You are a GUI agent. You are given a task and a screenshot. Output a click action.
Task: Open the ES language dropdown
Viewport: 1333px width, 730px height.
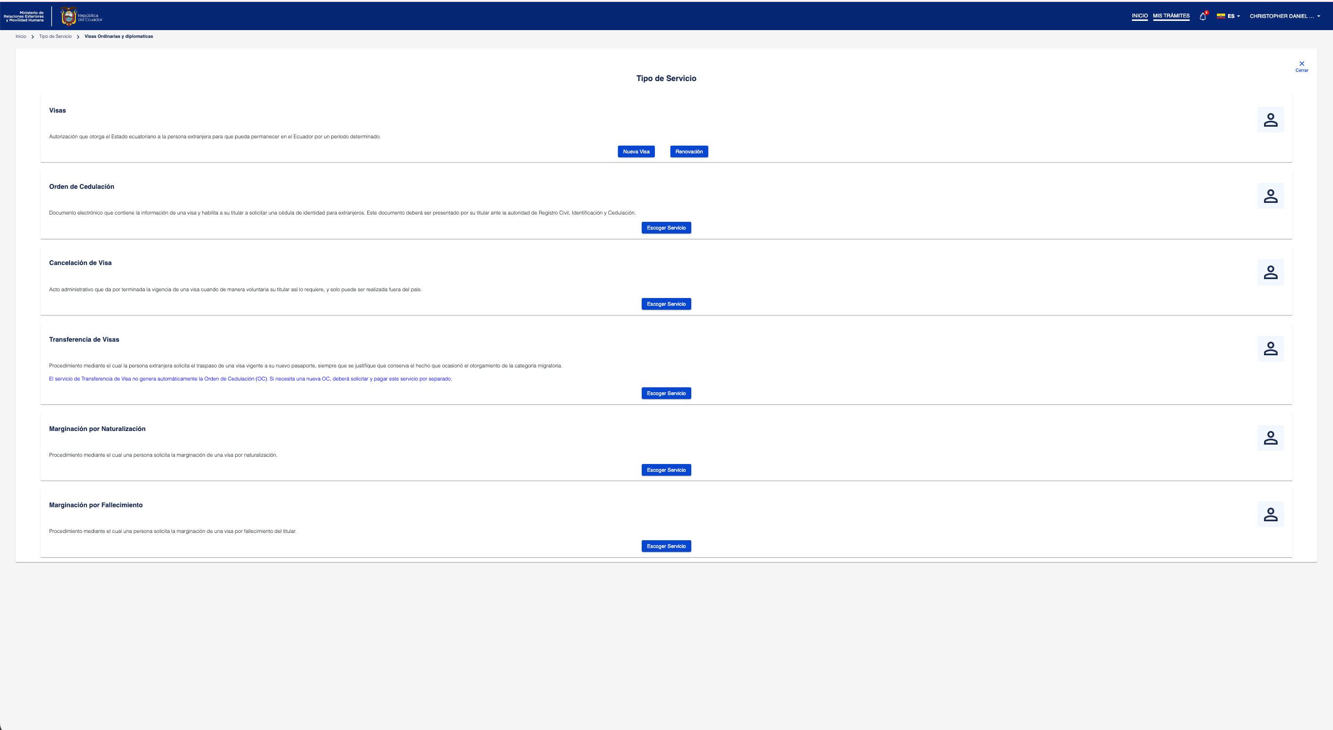[1233, 17]
